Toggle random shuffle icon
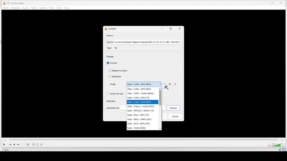This screenshot has height=161, width=287. point(41,144)
